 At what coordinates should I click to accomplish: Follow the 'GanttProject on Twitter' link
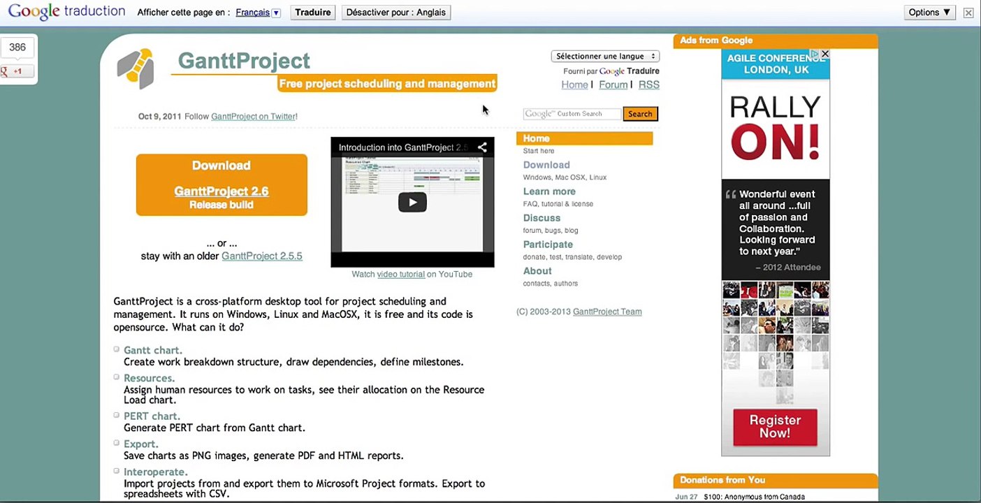point(254,117)
